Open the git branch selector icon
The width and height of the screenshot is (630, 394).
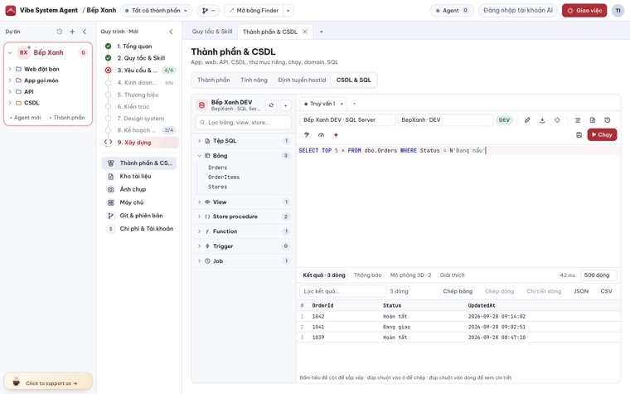coord(208,11)
